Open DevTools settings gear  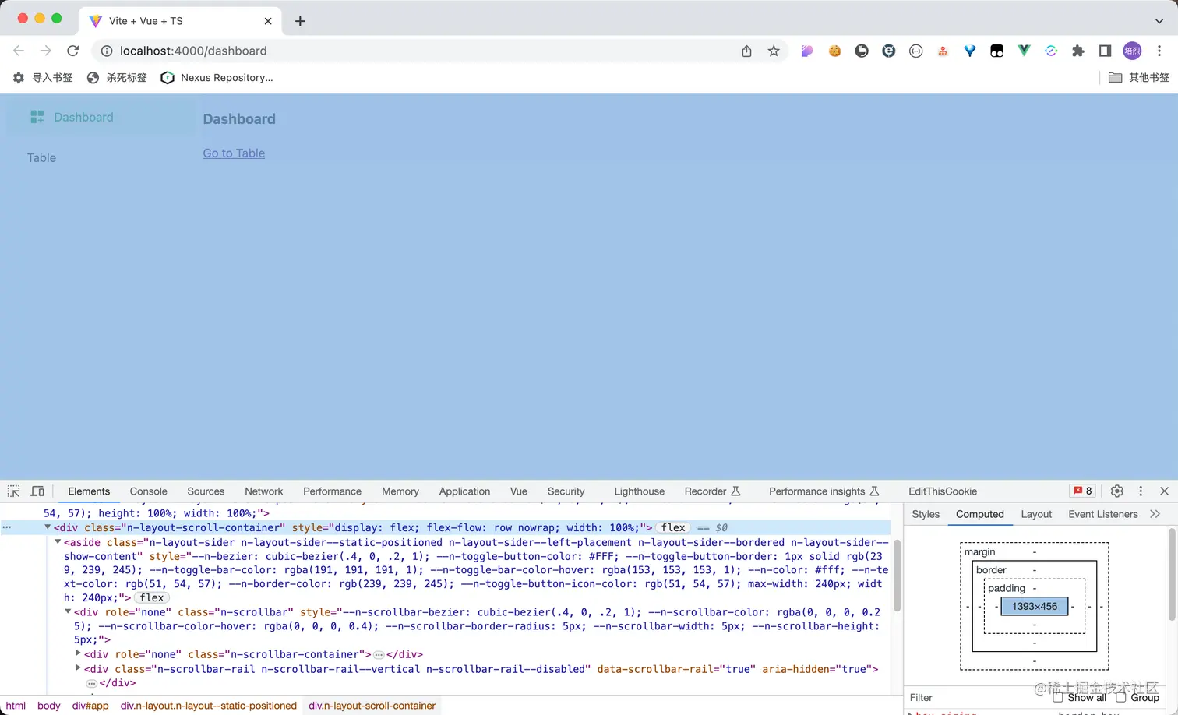[1116, 491]
